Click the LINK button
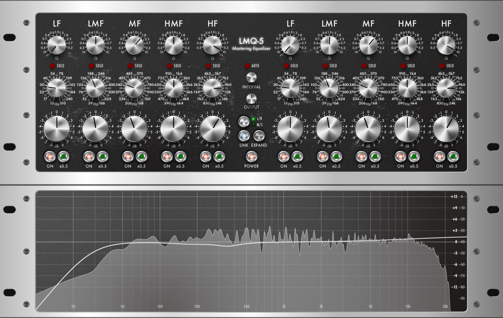The height and width of the screenshot is (318, 503). pyautogui.click(x=244, y=136)
